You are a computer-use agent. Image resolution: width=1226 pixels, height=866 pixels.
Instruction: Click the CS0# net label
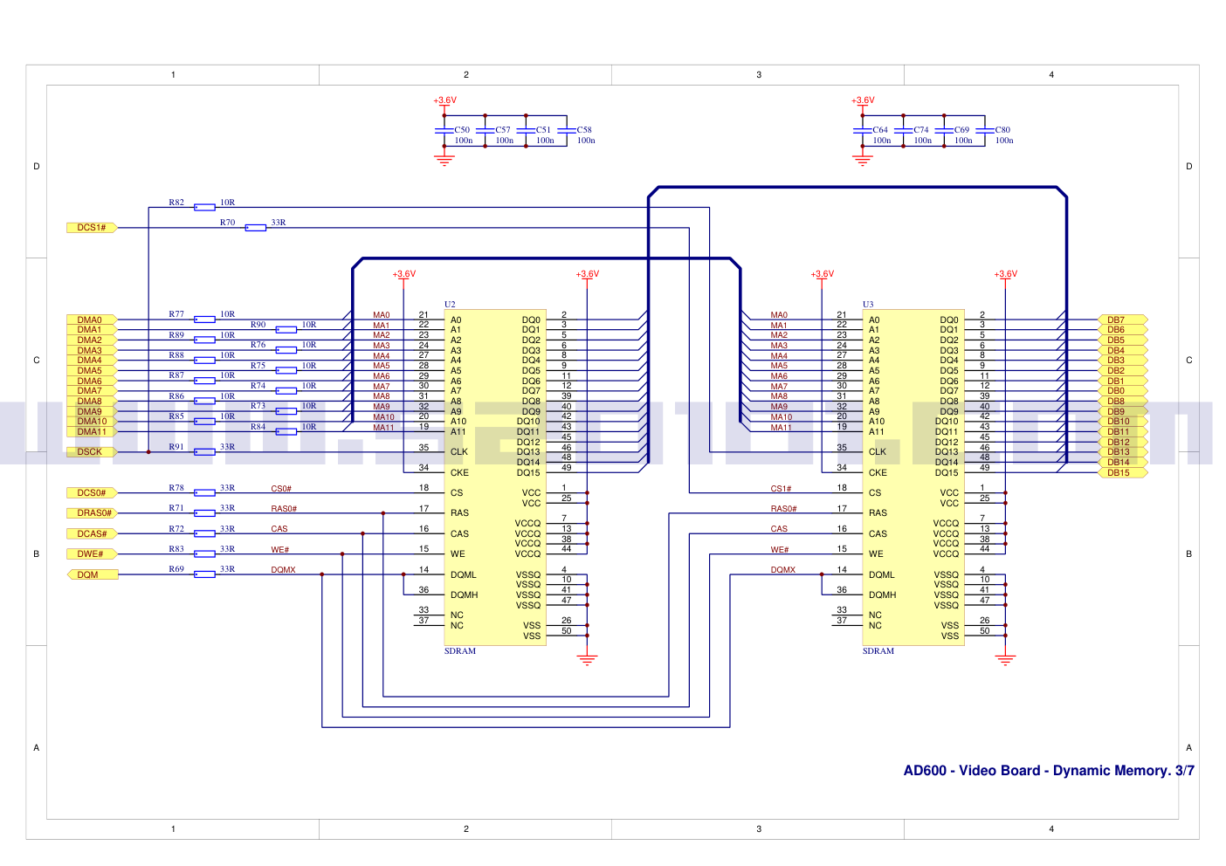click(281, 489)
